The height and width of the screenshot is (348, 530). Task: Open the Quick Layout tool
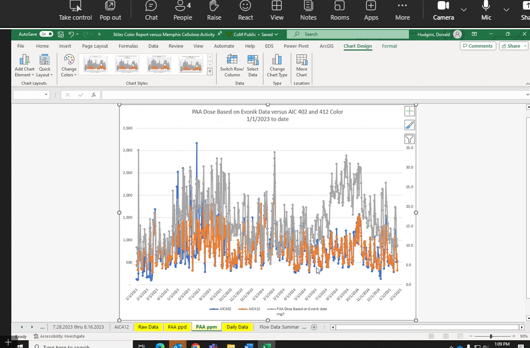pos(45,61)
